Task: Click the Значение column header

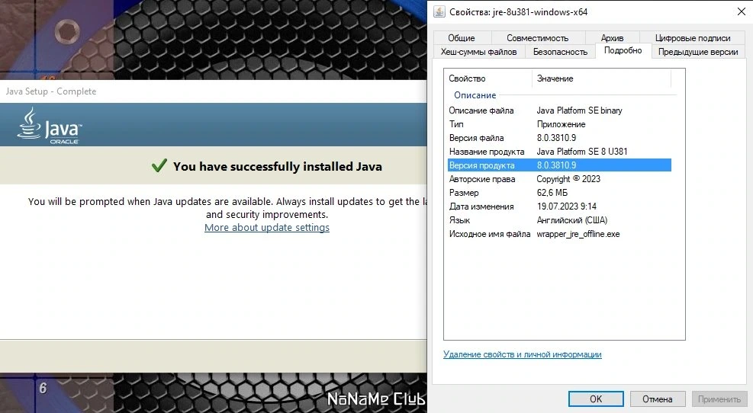Action: pos(601,78)
